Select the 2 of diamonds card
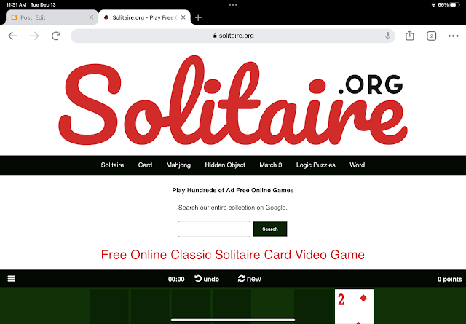466x324 pixels. 354,307
